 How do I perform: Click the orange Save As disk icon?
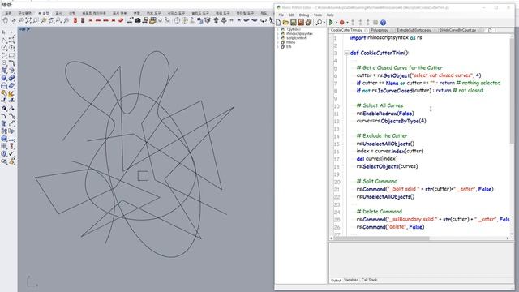click(x=301, y=23)
